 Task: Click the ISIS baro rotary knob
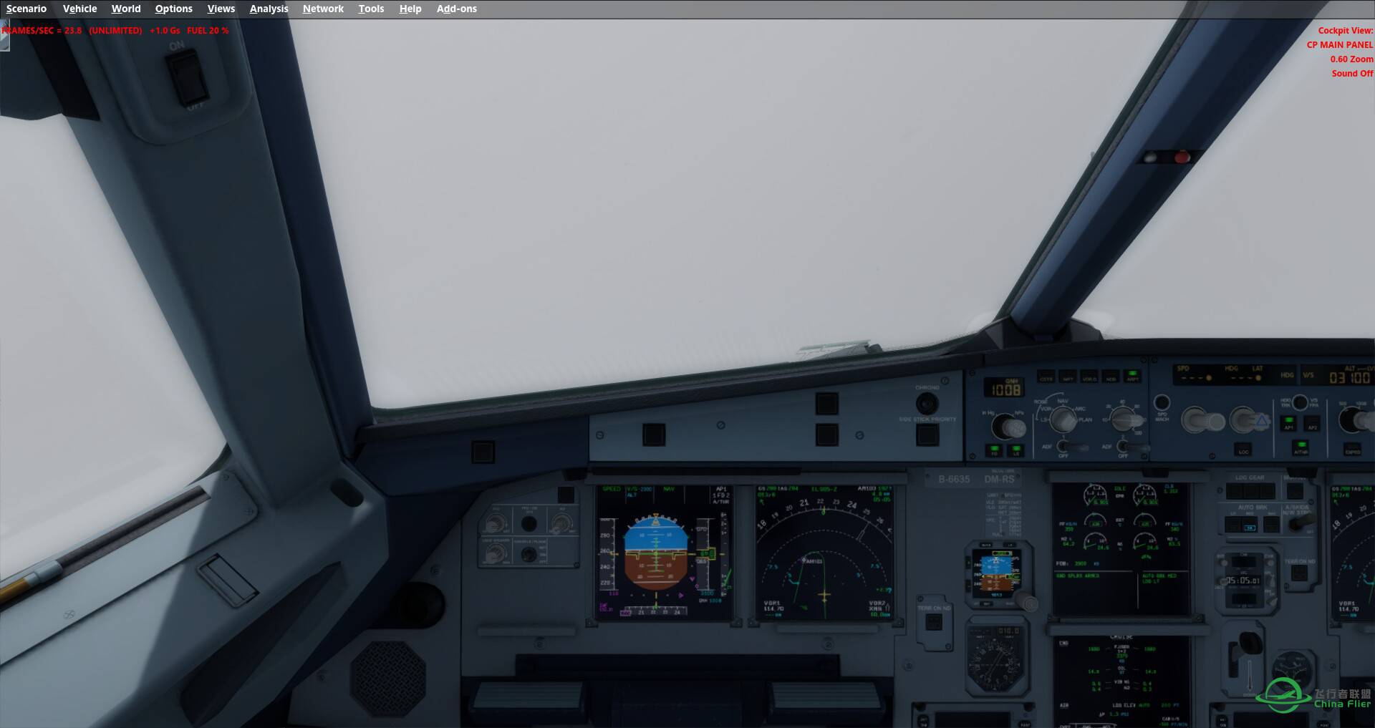(1029, 603)
